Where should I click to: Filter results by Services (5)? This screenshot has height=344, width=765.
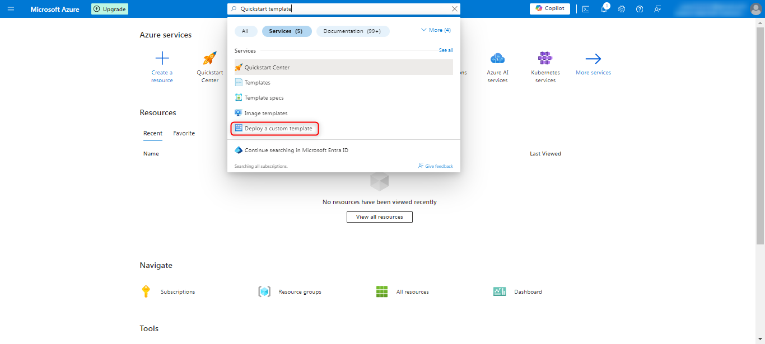click(x=286, y=31)
